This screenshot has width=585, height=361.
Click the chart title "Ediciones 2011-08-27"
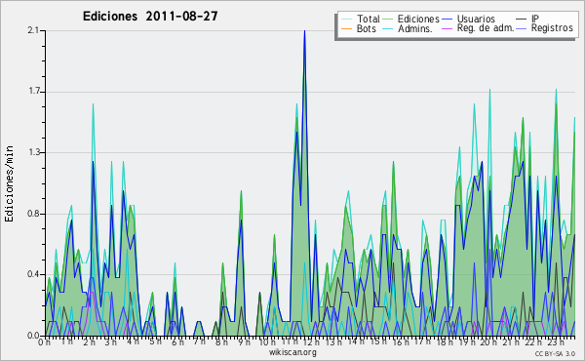[150, 17]
